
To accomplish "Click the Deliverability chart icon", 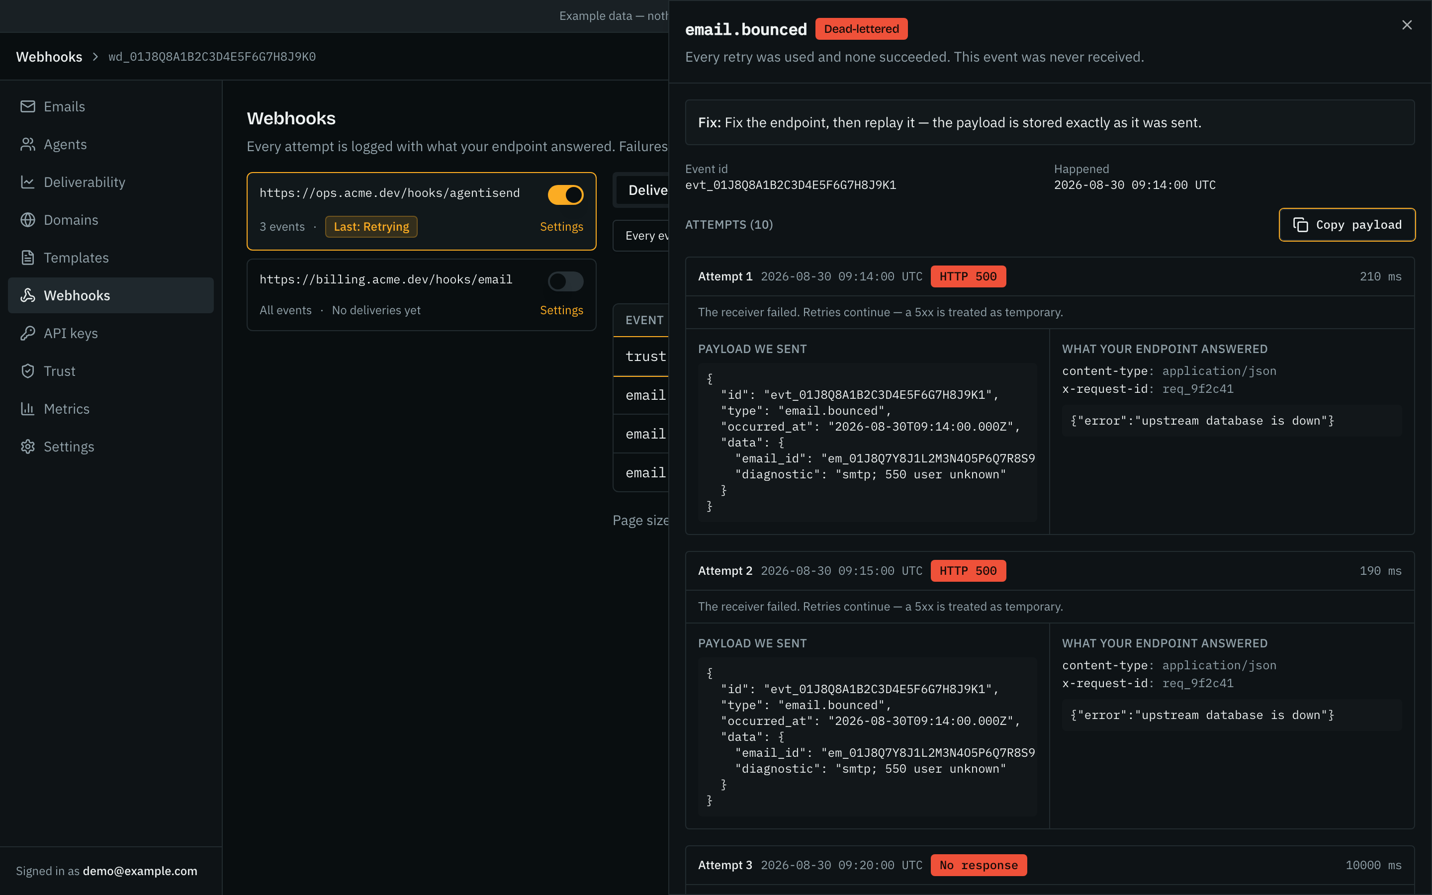I will click(x=28, y=182).
